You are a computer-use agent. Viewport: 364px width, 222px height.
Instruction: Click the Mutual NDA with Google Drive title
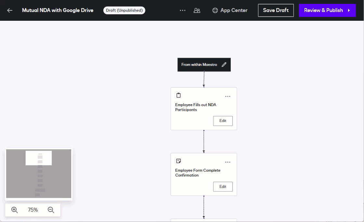coord(58,10)
